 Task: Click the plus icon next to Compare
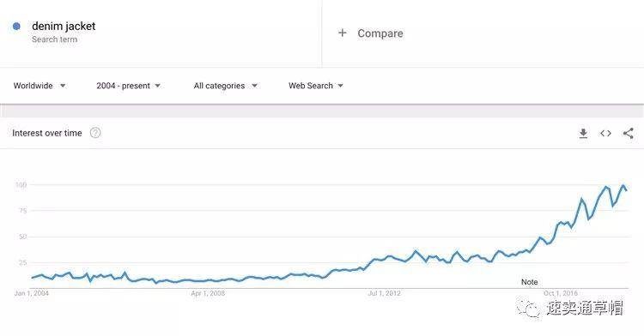342,33
